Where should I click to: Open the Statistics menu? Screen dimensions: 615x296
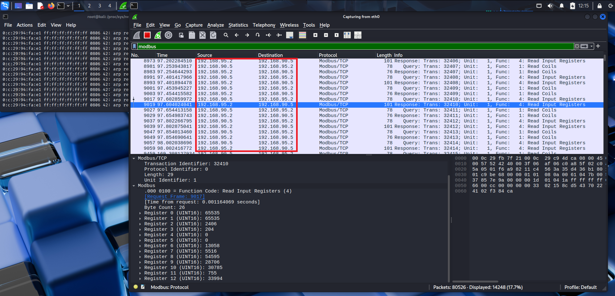(238, 25)
